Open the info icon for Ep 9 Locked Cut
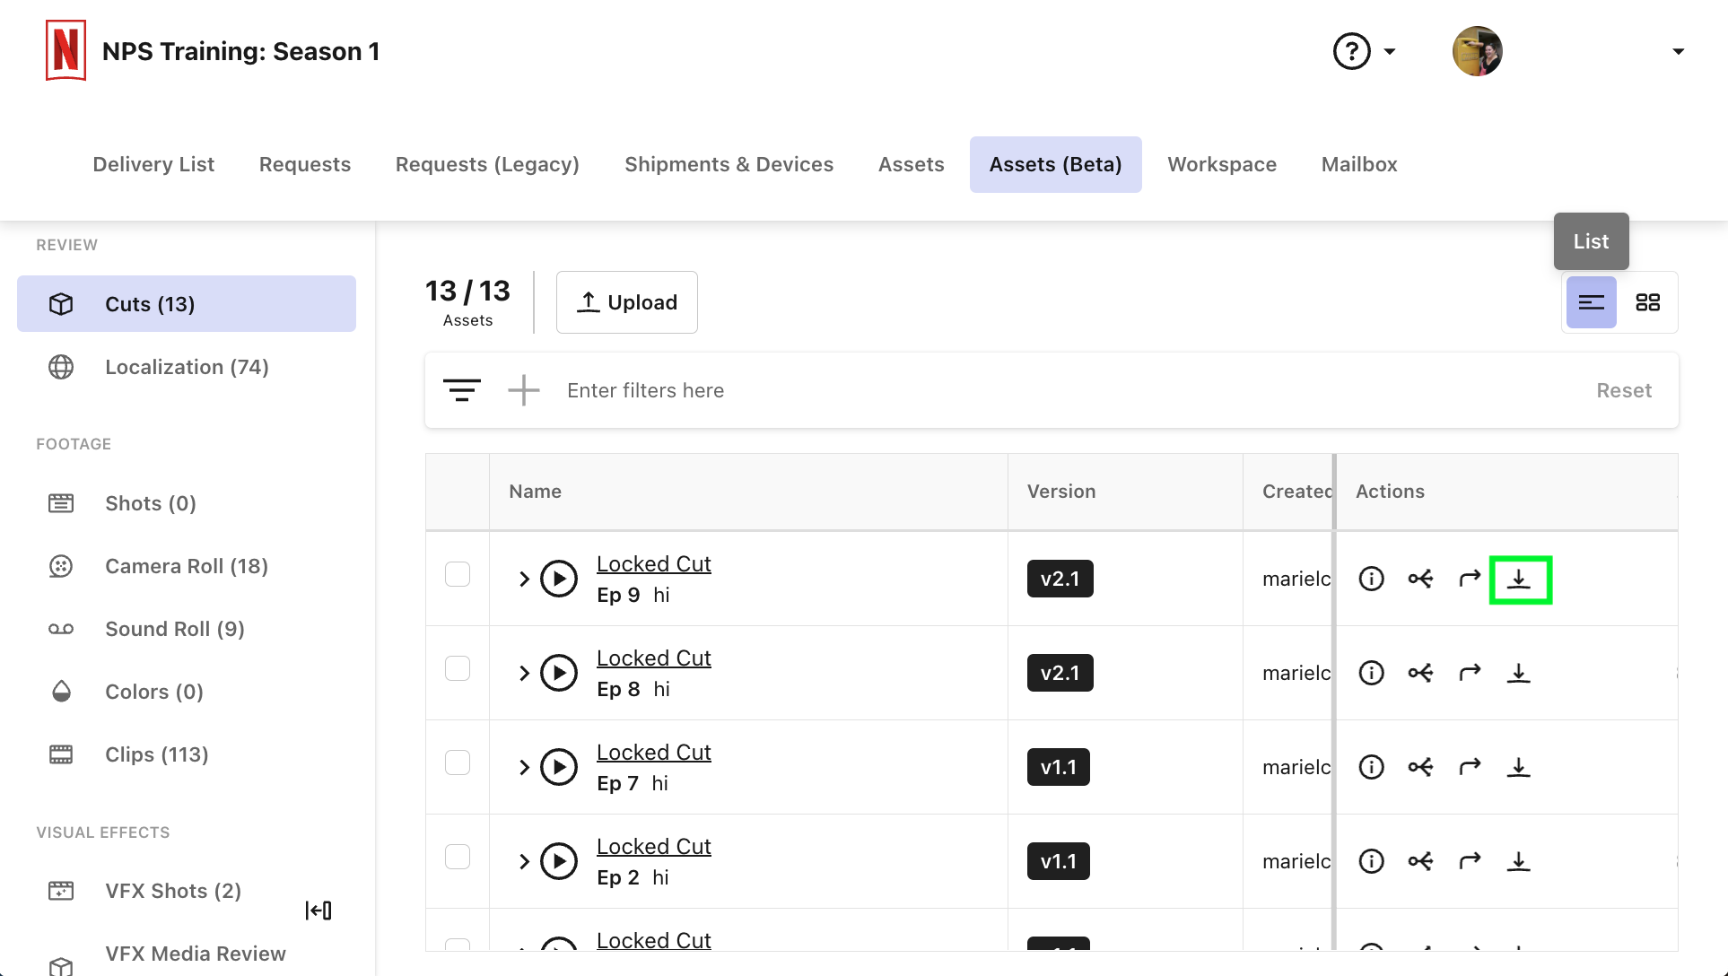 point(1371,579)
